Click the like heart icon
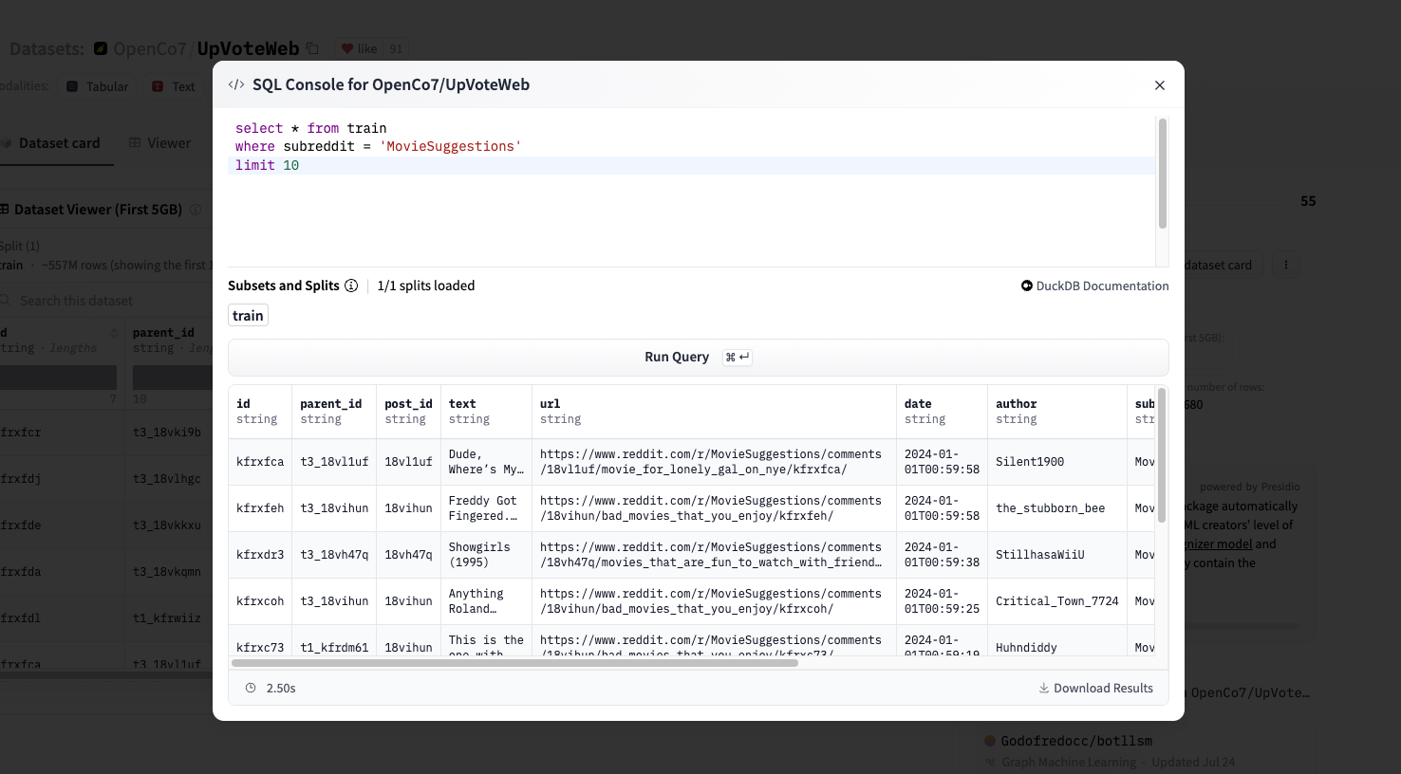The height and width of the screenshot is (774, 1401). pos(347,48)
